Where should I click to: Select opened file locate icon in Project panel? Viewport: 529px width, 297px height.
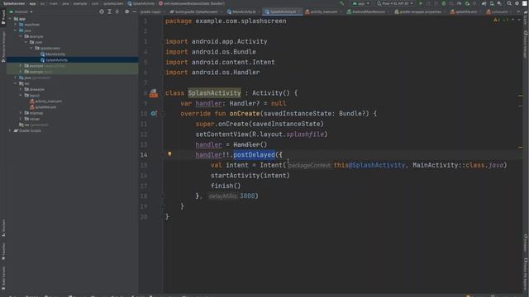tap(102, 12)
